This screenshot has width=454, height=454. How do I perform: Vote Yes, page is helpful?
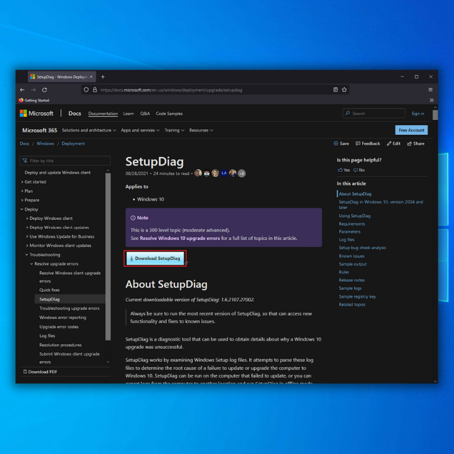click(344, 170)
